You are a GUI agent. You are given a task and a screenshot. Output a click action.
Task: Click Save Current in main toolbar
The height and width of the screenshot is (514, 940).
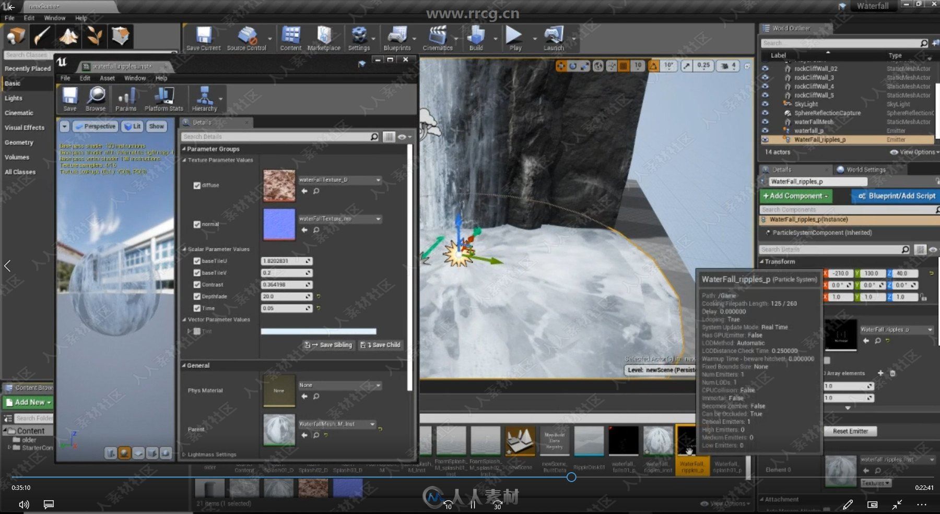click(203, 39)
